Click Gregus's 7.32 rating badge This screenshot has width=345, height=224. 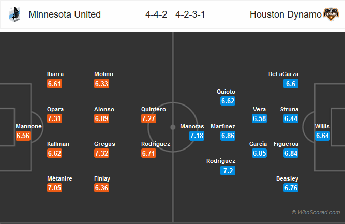point(103,154)
